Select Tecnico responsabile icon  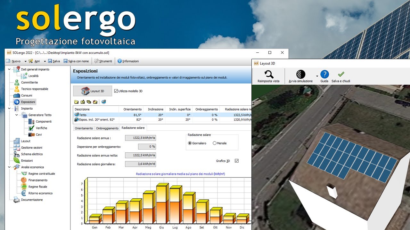point(17,89)
